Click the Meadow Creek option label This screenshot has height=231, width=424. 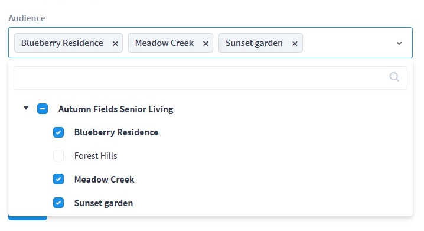click(105, 180)
